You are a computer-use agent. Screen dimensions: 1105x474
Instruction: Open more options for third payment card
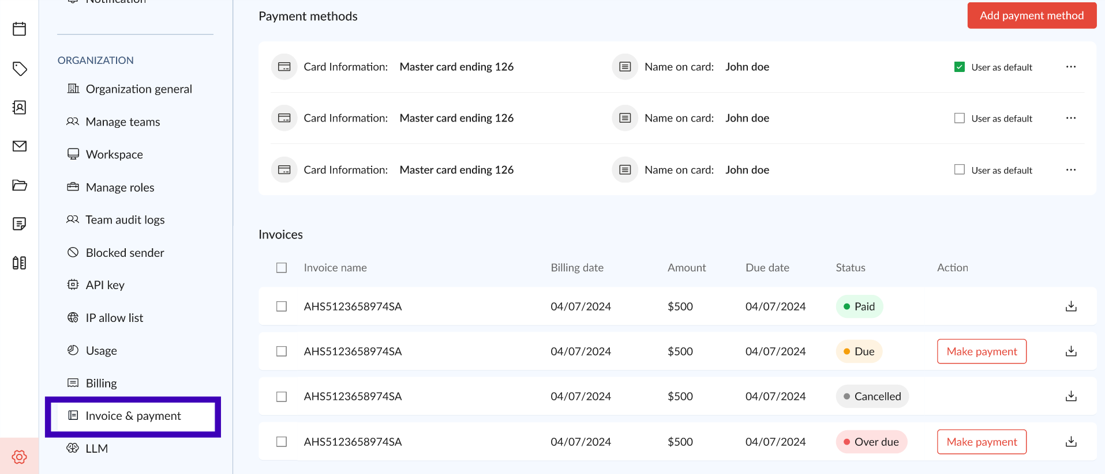[1071, 170]
